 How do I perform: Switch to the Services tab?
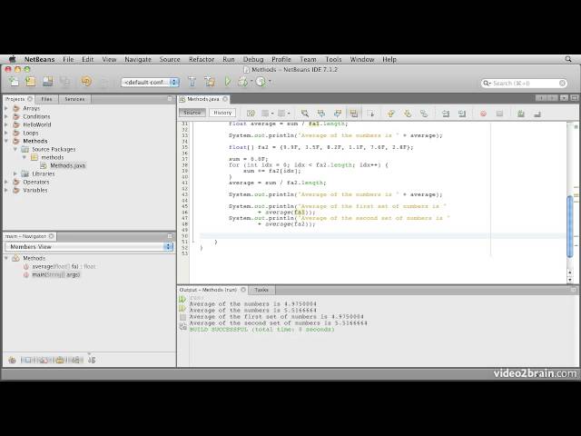point(74,99)
